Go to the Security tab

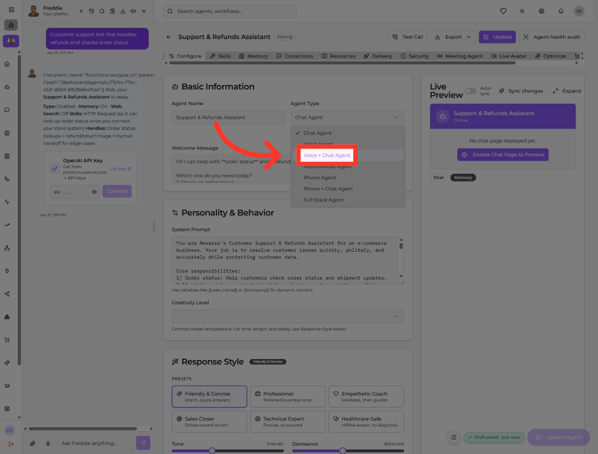[415, 56]
